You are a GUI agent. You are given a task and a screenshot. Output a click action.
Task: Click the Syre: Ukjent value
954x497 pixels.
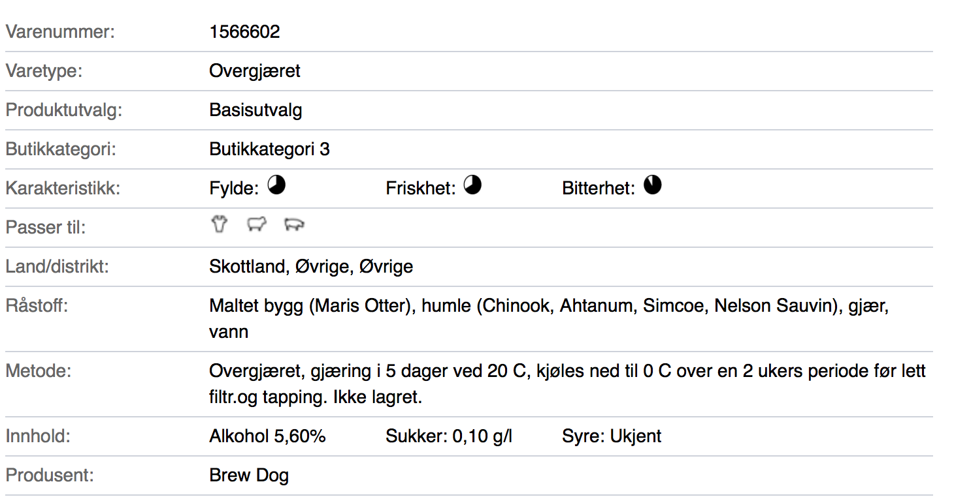coord(612,436)
